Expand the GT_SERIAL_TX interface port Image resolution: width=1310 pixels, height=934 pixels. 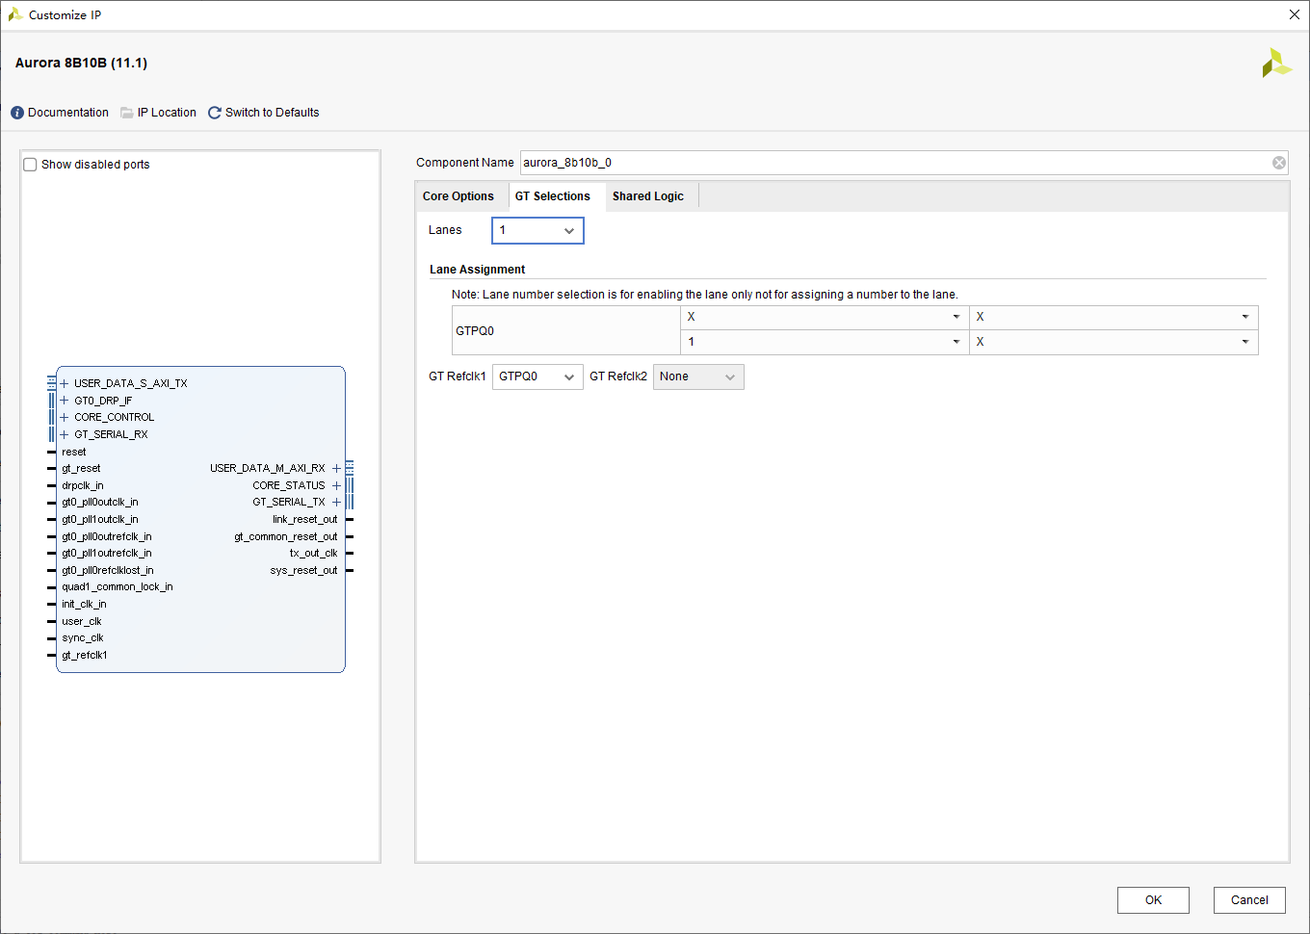(x=336, y=502)
